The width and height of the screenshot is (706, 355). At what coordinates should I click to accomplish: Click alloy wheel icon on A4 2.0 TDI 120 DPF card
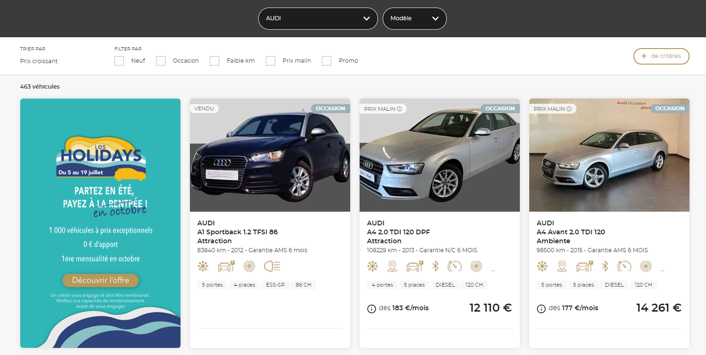(476, 266)
